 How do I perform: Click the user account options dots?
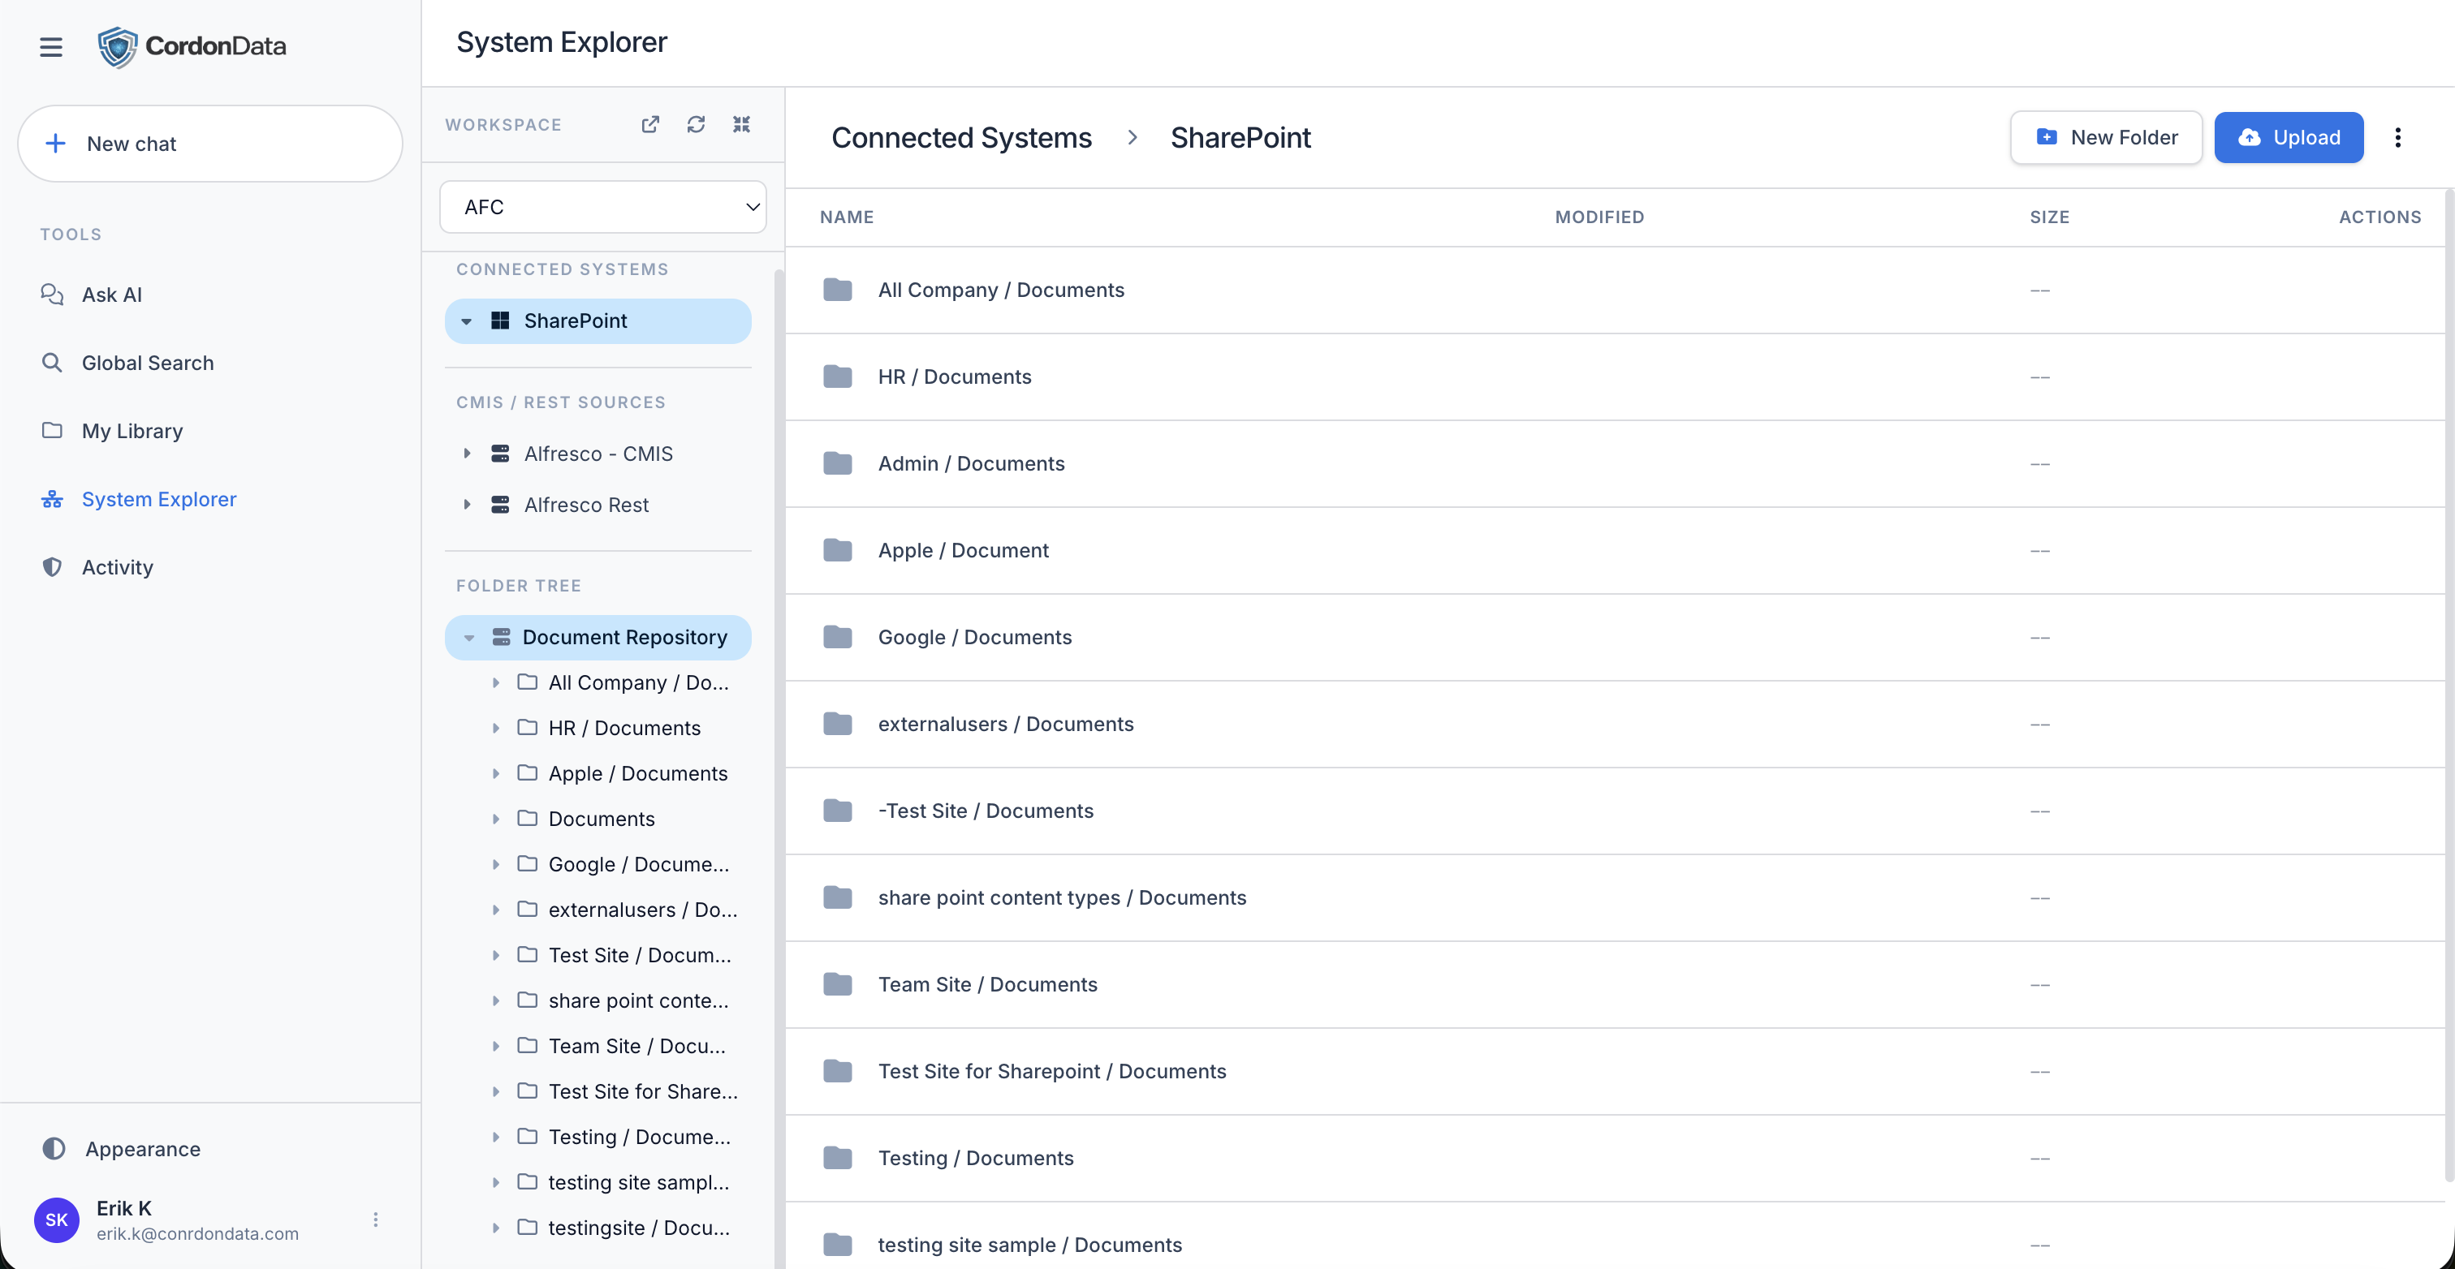click(x=376, y=1220)
